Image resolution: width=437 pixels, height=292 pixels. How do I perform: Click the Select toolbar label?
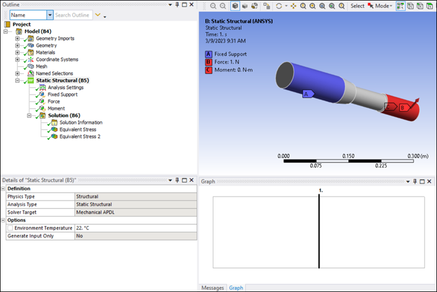[357, 6]
